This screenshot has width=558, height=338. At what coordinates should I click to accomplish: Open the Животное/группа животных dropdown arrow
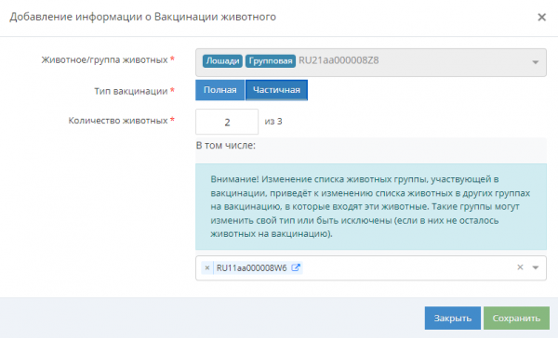point(535,62)
